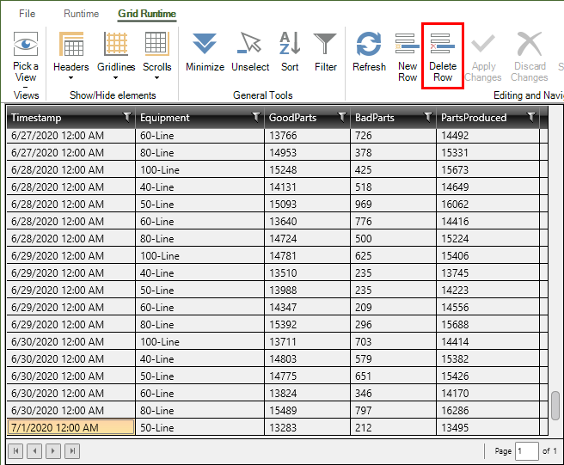The width and height of the screenshot is (564, 465).
Task: Open the BadParts column filter
Action: [428, 117]
